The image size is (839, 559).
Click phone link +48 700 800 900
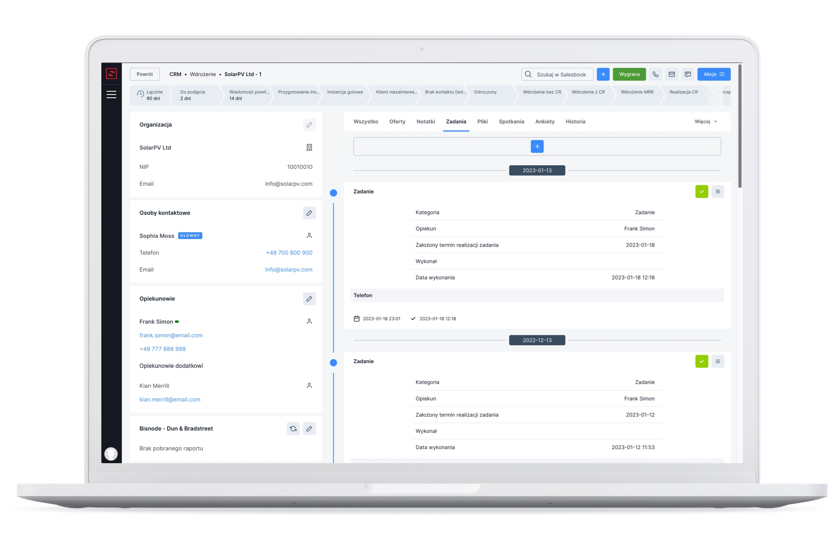click(x=289, y=252)
